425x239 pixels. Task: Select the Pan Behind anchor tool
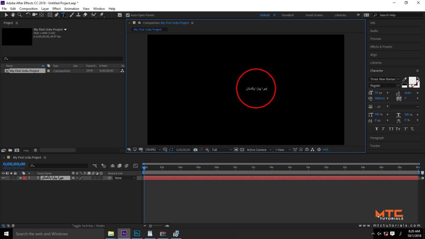click(42, 15)
